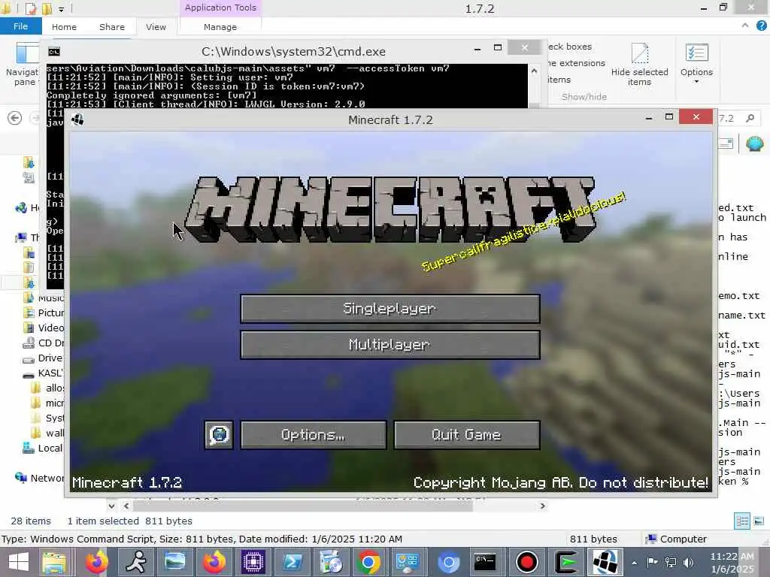Open Quick Access Toolbar customize dropdown arrow
The width and height of the screenshot is (770, 577).
tap(61, 9)
